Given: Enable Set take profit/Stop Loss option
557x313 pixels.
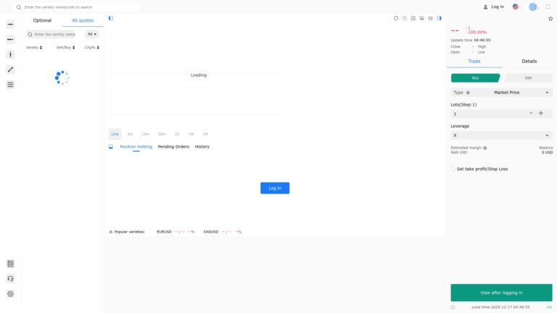Looking at the screenshot, I should point(453,169).
